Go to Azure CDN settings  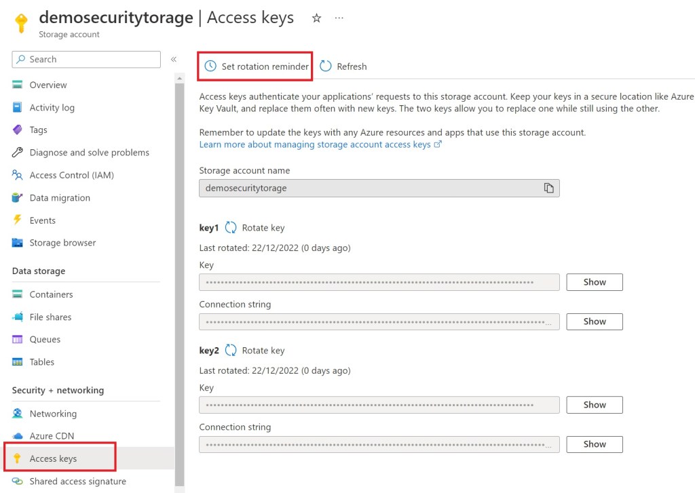[x=52, y=436]
